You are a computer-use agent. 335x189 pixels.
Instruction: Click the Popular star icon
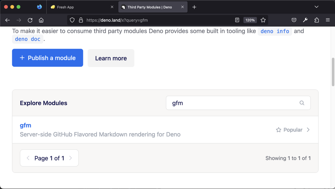click(278, 130)
